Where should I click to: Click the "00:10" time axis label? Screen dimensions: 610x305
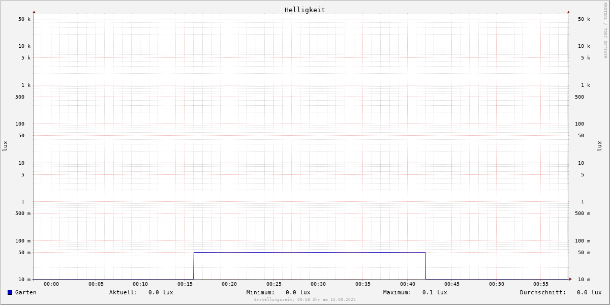[x=140, y=284]
